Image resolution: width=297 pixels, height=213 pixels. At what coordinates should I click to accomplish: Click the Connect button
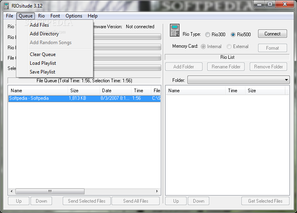(x=272, y=34)
